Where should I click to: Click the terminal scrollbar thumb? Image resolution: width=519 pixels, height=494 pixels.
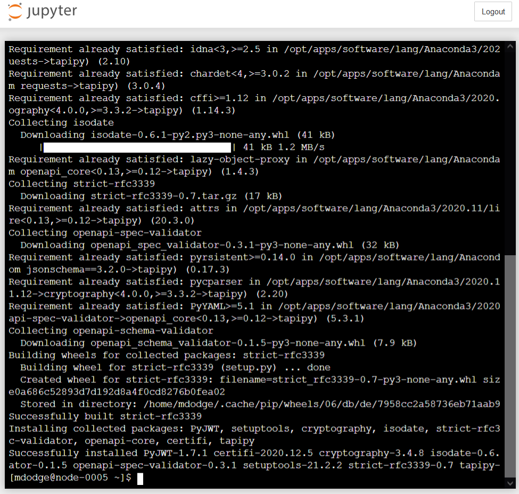[x=510, y=366]
